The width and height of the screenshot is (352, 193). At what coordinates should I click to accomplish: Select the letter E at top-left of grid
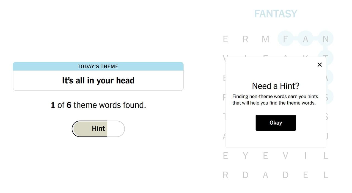tap(225, 39)
